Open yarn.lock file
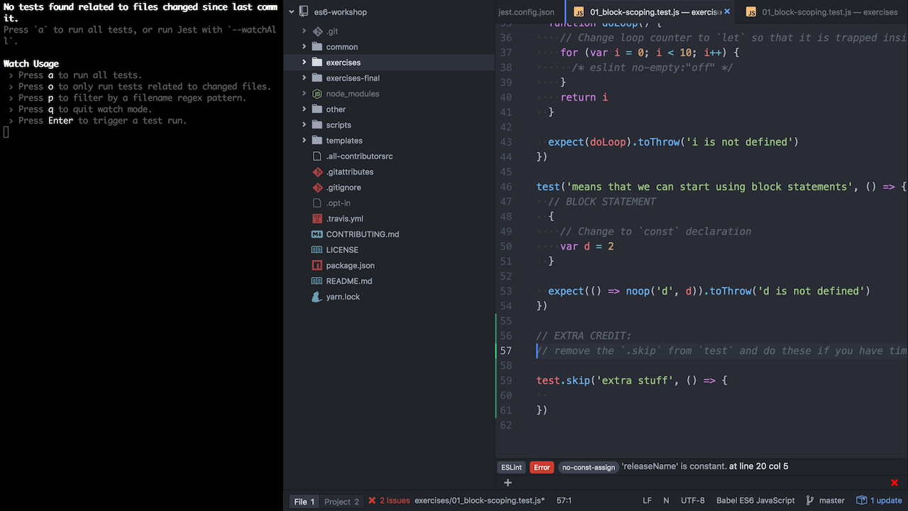The width and height of the screenshot is (908, 511). point(343,297)
